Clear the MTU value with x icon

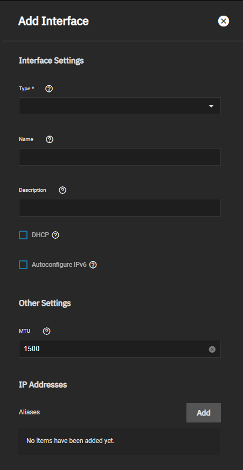[212, 349]
